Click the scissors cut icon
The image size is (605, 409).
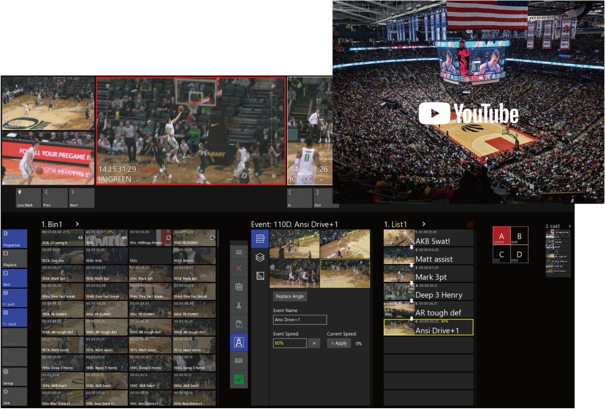tap(239, 305)
